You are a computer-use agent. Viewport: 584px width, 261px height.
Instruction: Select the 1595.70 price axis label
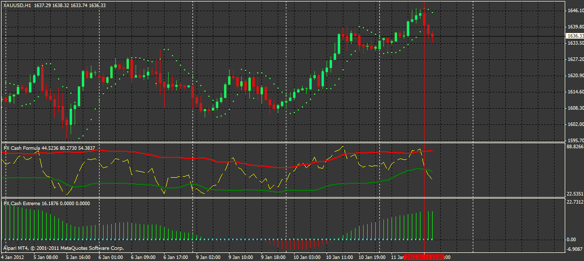[575, 140]
